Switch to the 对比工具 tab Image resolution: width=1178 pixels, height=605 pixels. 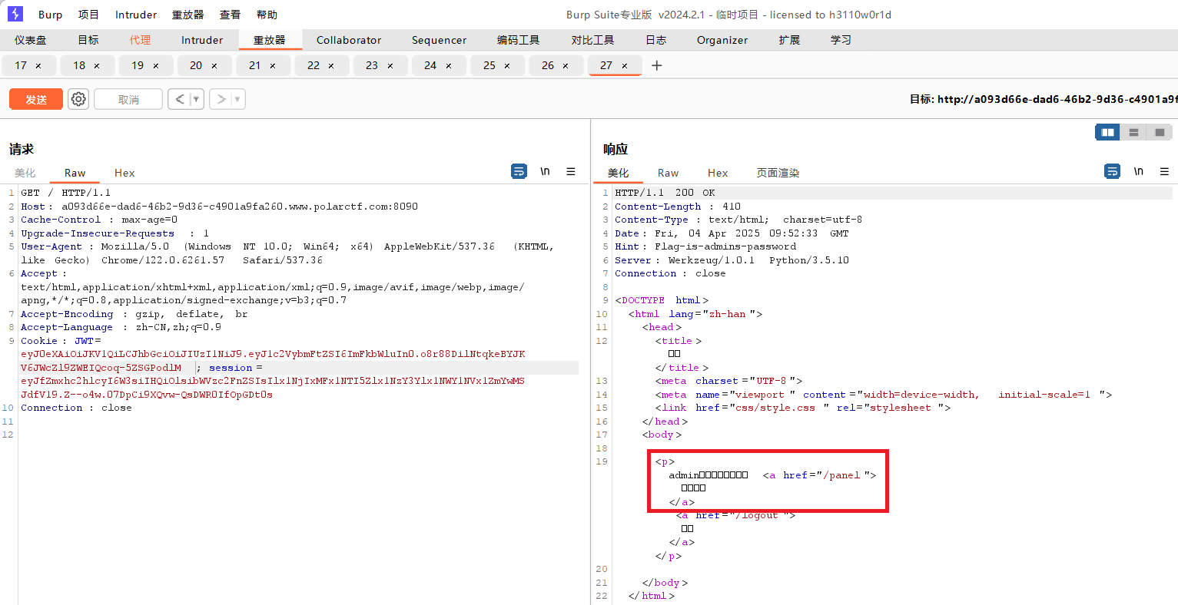[592, 40]
